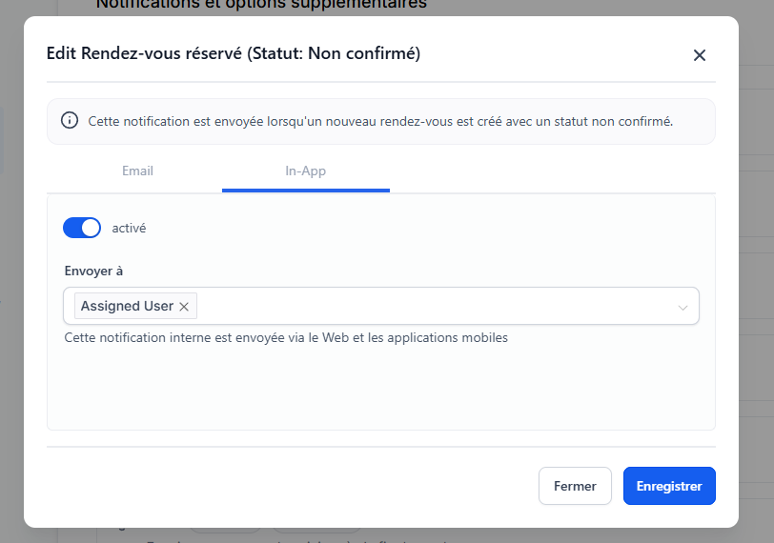774x543 pixels.
Task: Disable the activé toggle switch
Action: [x=82, y=228]
